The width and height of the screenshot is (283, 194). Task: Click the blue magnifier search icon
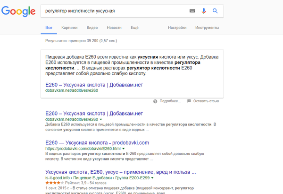(216, 10)
